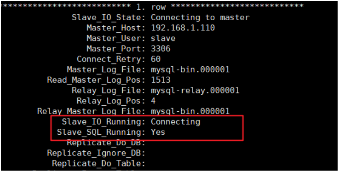Click the Master_Log_File value mysql-bin.000001
This screenshot has width=339, height=172.
click(190, 69)
